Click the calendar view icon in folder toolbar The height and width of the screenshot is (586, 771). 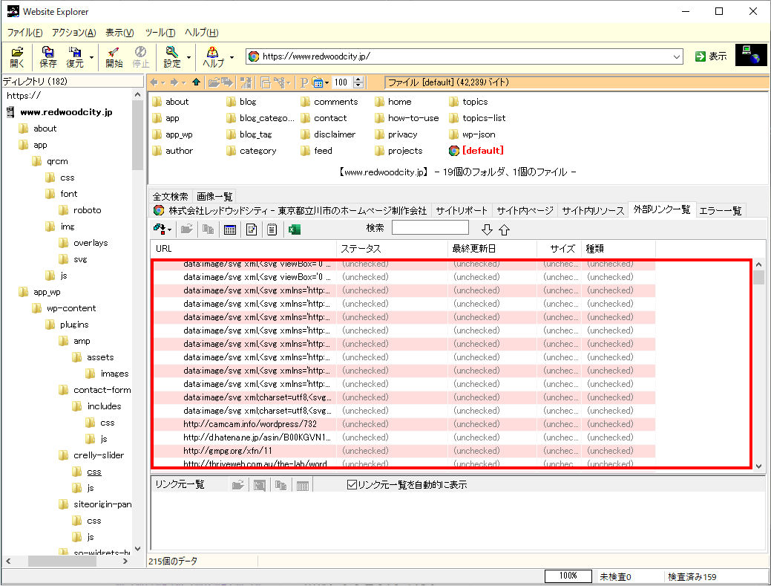pyautogui.click(x=318, y=82)
